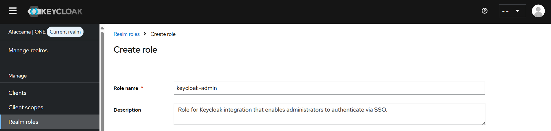Screen dimensions: 551x131
Task: Select Realm roles in the sidebar
Action: (23, 122)
